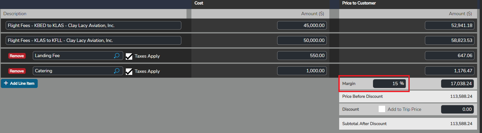
Task: Edit the KLAS to KFLL description field
Action: 93,40
